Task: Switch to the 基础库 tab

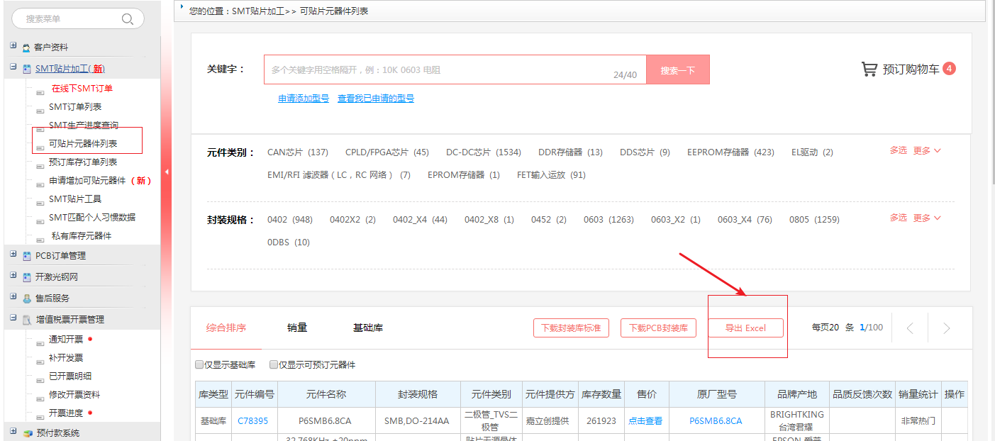Action: (368, 328)
